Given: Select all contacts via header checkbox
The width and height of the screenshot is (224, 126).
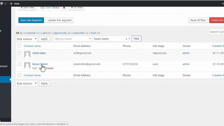Looking at the screenshot, I should pos(20,46).
